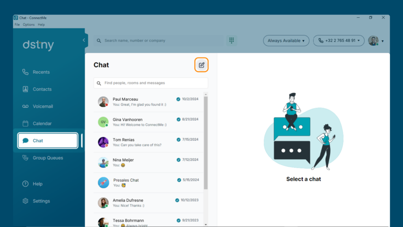Click the user profile picture
The image size is (403, 227).
373,41
